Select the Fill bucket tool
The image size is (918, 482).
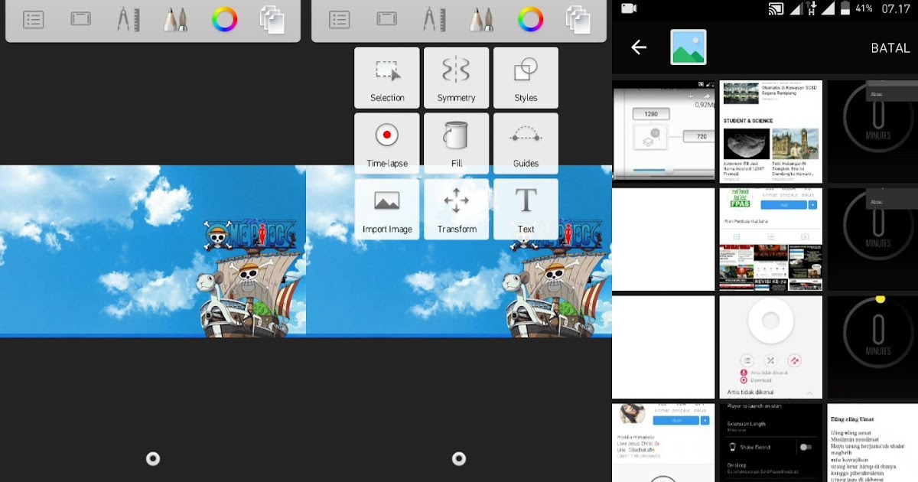[457, 143]
